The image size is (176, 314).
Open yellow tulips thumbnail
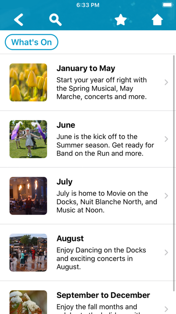28,82
